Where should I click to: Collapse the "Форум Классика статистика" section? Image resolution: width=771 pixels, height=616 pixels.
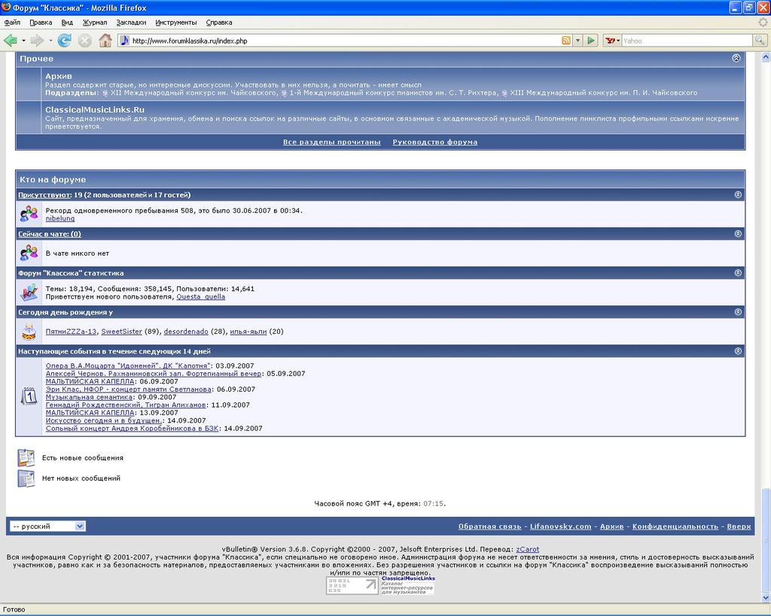[x=737, y=273]
